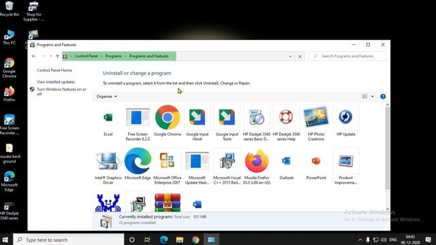The height and width of the screenshot is (245, 436).
Task: Go up one level with up arrow
Action: pyautogui.click(x=57, y=56)
